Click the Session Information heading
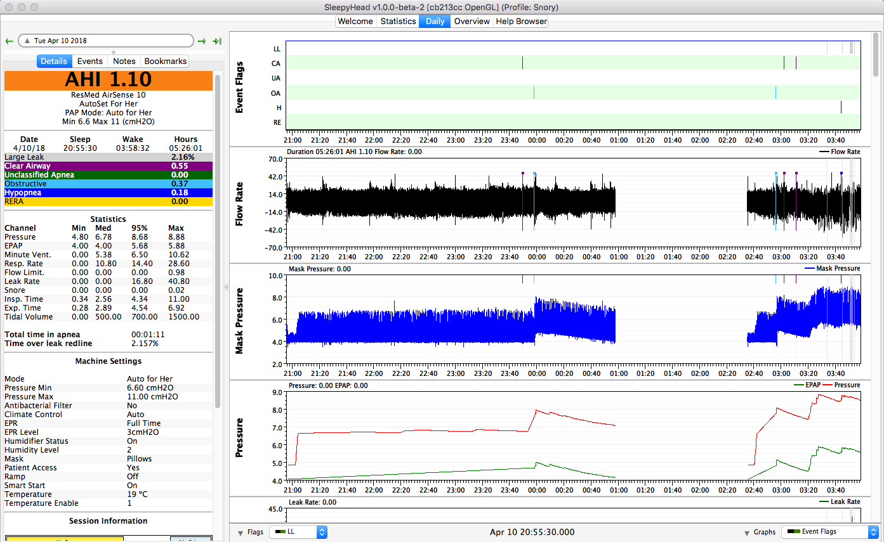 [108, 521]
